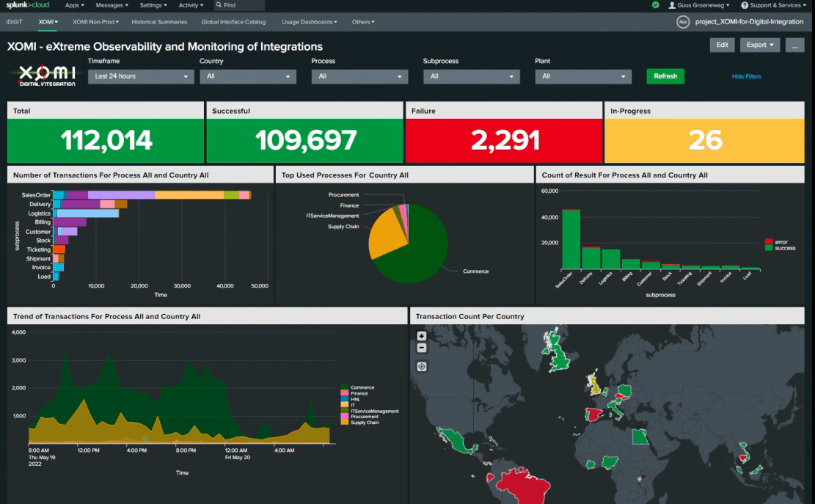Image resolution: width=815 pixels, height=504 pixels.
Task: Click the magnifier icon beside Find
Action: click(x=219, y=4)
